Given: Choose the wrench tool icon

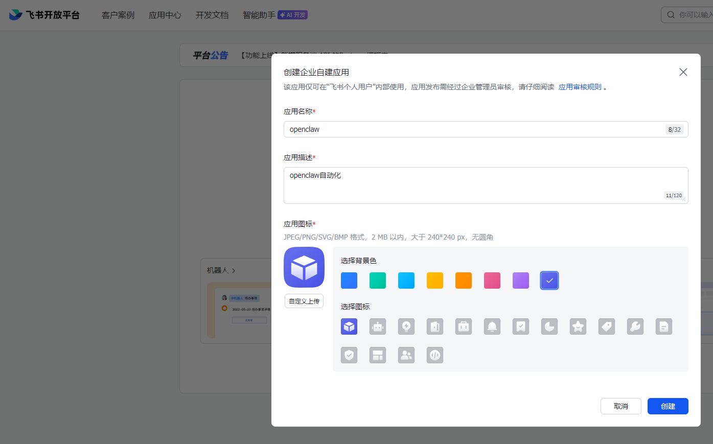Looking at the screenshot, I should point(635,326).
